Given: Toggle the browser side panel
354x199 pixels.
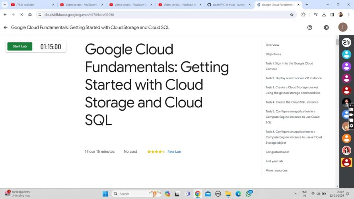Looking at the screenshot, I should tap(332, 15).
